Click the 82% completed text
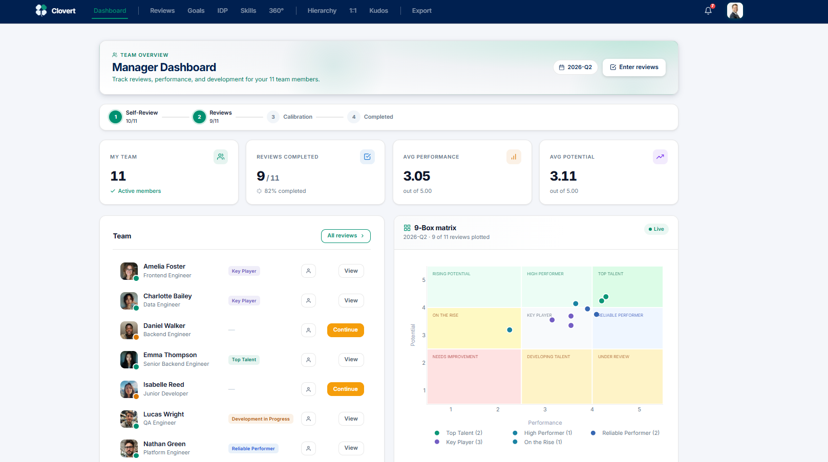The width and height of the screenshot is (828, 462). (x=285, y=191)
